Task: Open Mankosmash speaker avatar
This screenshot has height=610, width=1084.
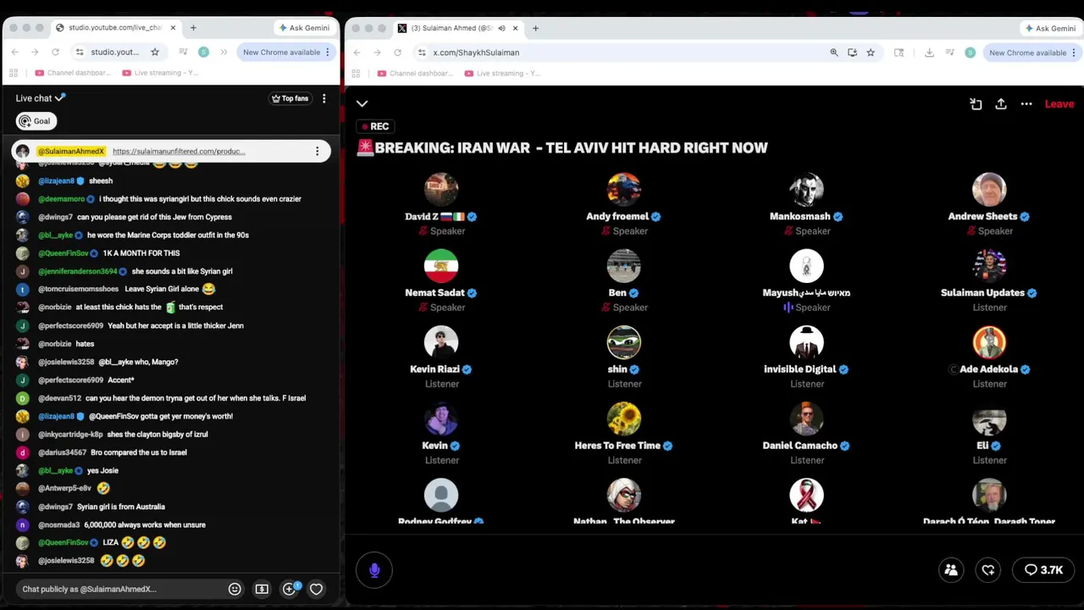Action: click(x=806, y=190)
